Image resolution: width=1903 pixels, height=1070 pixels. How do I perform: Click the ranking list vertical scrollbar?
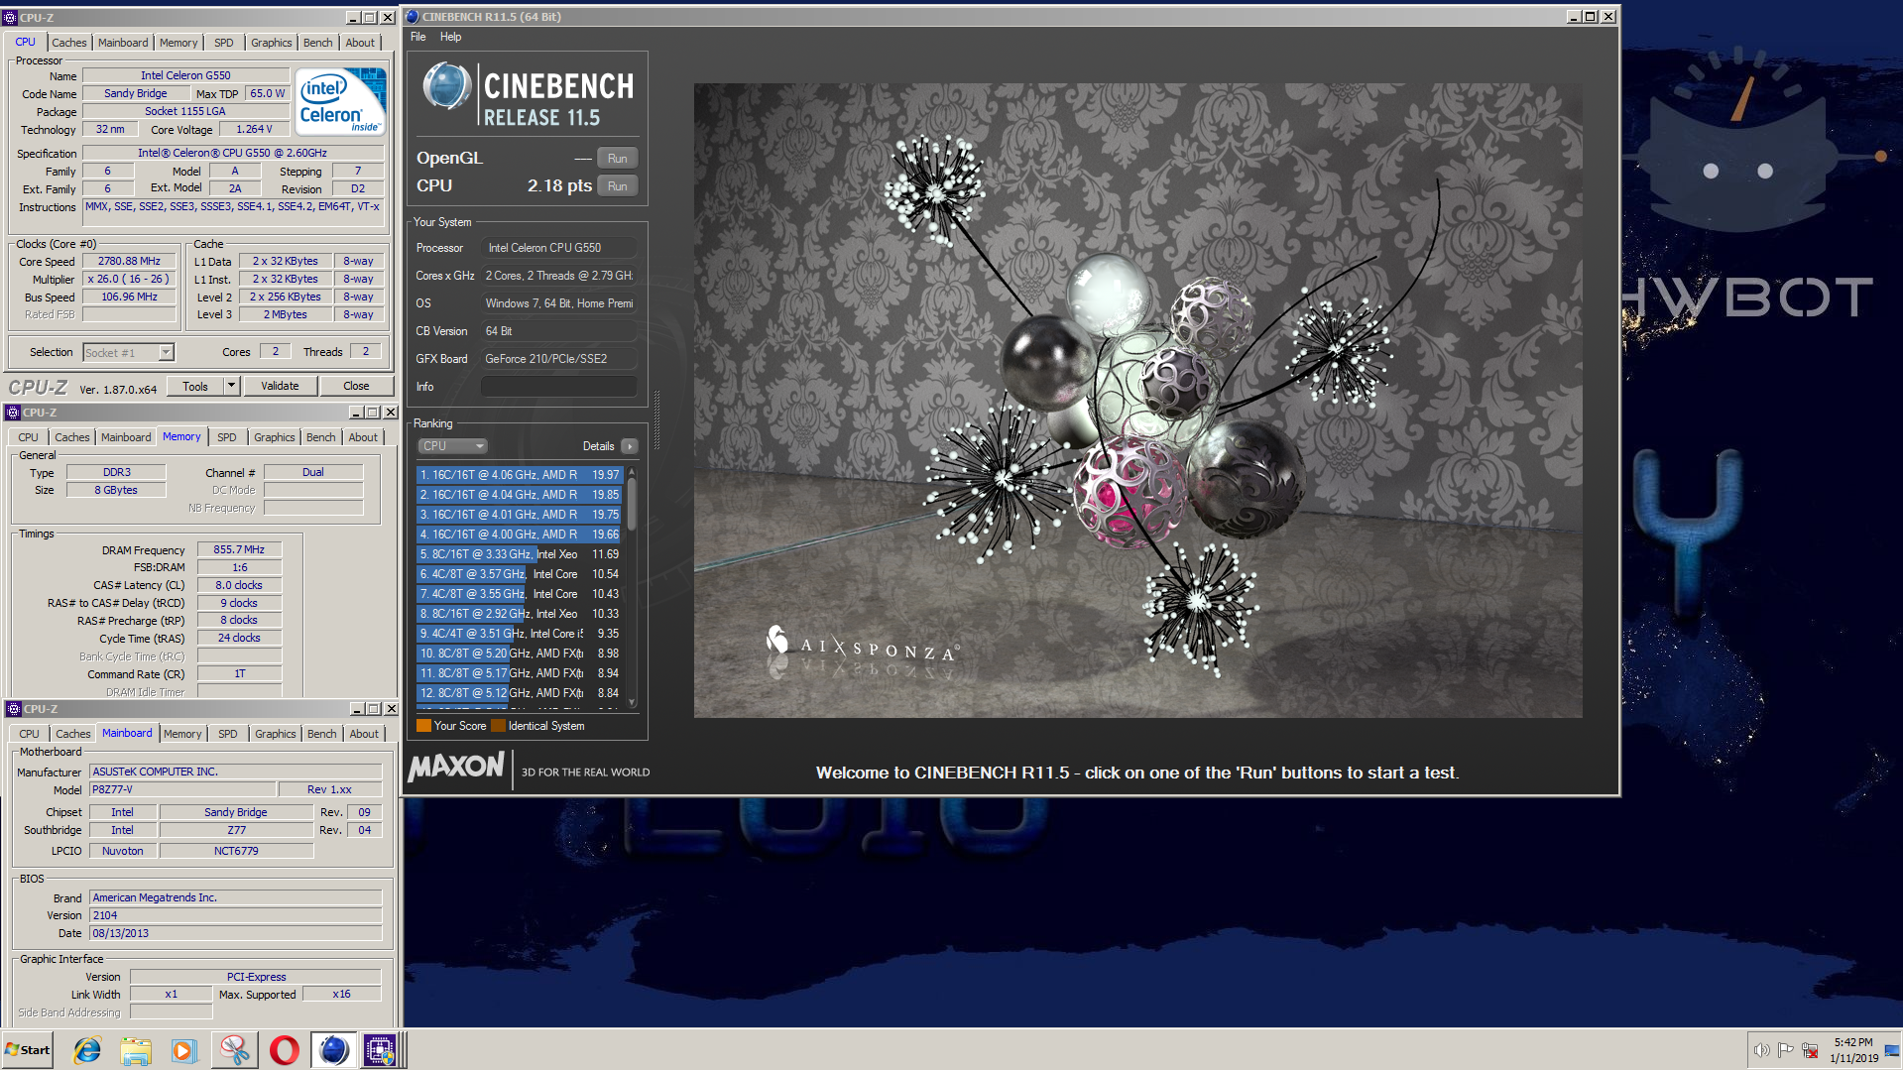[632, 587]
